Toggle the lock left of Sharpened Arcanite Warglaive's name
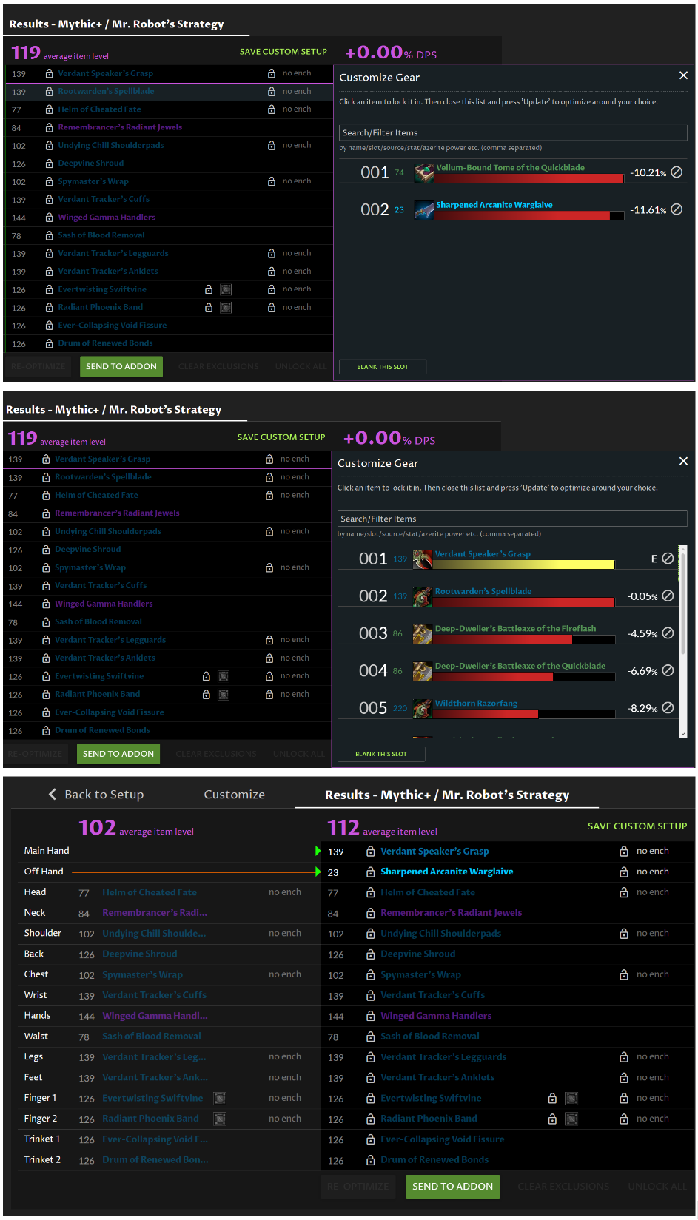This screenshot has height=1220, width=698. click(x=371, y=872)
